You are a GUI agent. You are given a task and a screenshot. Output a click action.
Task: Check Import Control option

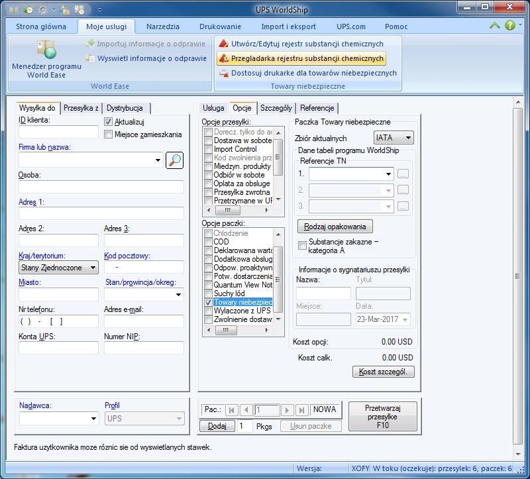point(208,150)
